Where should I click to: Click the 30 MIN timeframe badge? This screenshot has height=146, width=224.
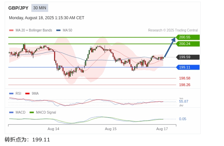click(40, 8)
